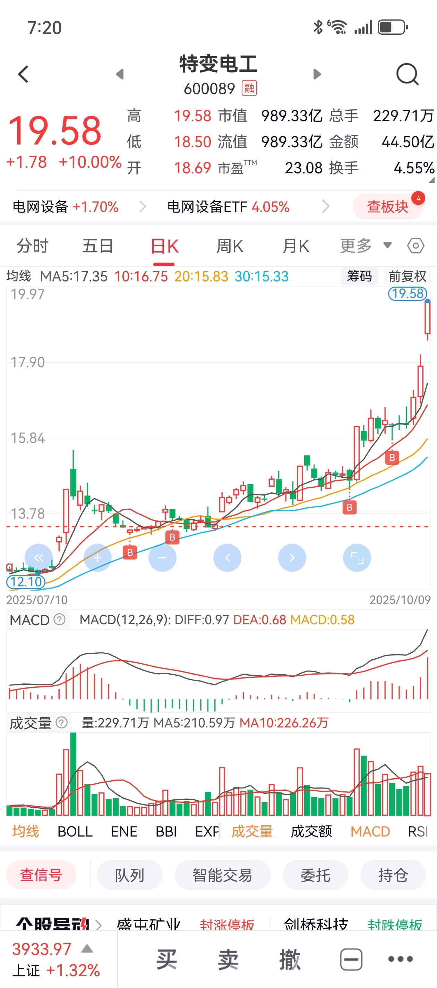Viewport: 437px width, 988px height.
Task: Open 智能交易 button
Action: (x=223, y=875)
